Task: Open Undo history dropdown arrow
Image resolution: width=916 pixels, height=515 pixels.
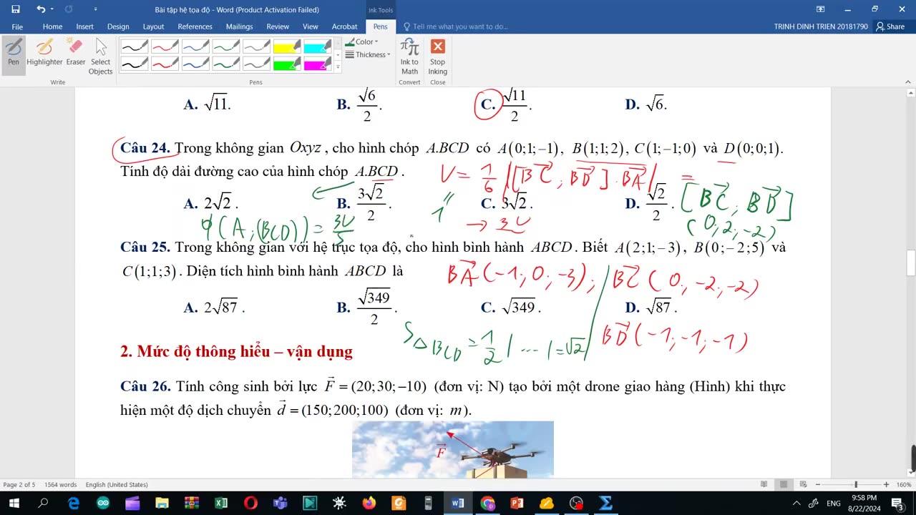Action: pos(52,9)
